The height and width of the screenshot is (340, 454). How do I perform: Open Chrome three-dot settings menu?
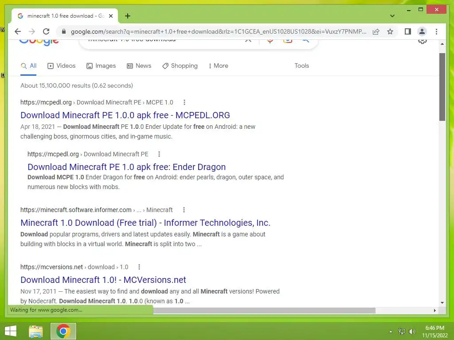[x=436, y=31]
